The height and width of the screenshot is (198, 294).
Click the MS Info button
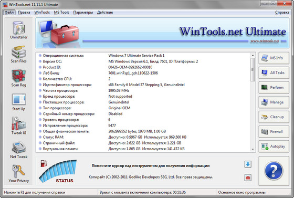coord(274,58)
